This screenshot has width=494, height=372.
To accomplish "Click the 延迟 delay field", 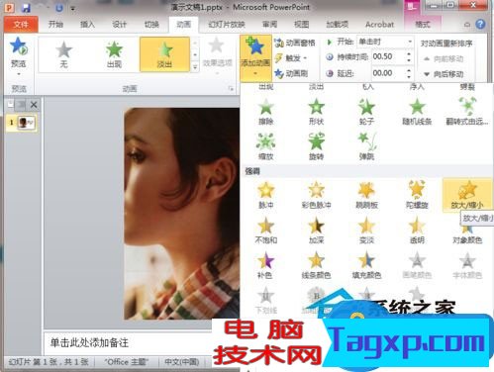I will (x=388, y=73).
